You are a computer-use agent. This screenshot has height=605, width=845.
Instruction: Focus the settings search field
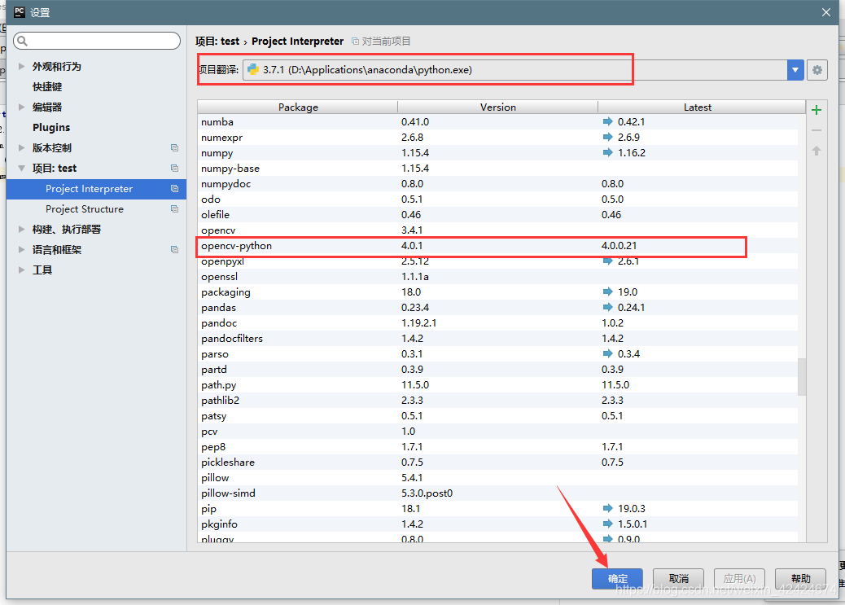click(x=97, y=41)
